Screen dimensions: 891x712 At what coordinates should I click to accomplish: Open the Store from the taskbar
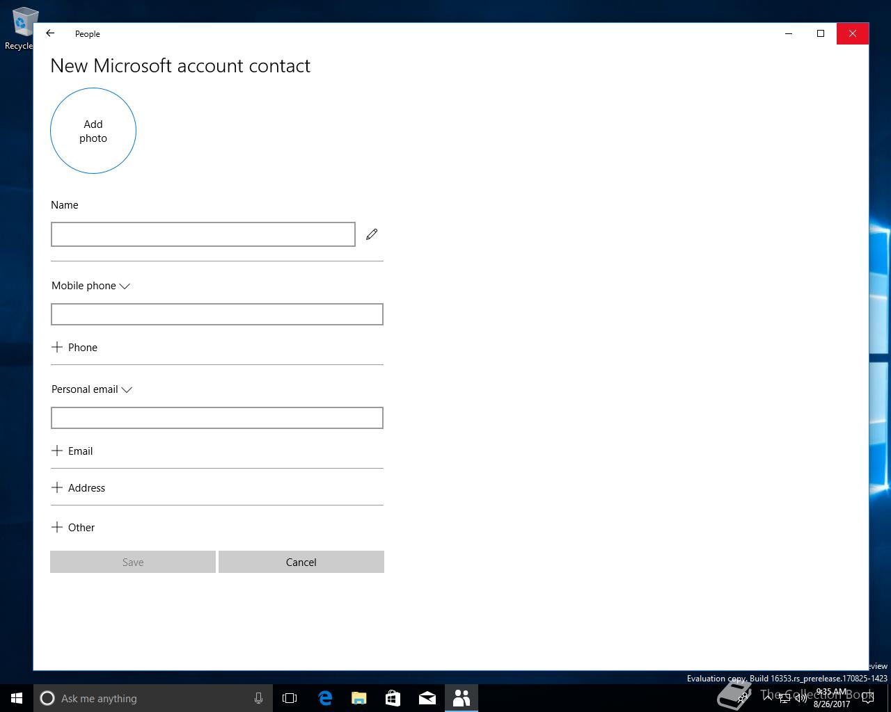pyautogui.click(x=393, y=698)
